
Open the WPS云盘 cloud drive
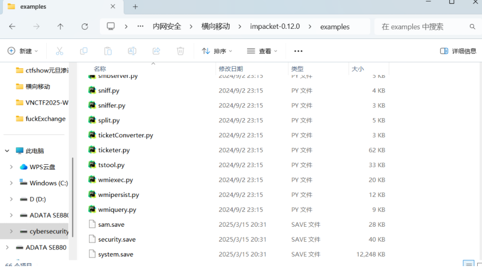[x=42, y=167]
